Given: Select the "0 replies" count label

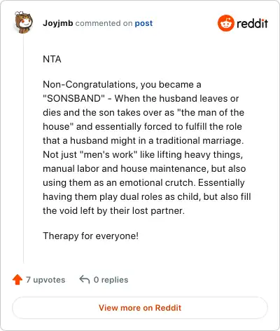Looking at the screenshot, I should coord(111,280).
